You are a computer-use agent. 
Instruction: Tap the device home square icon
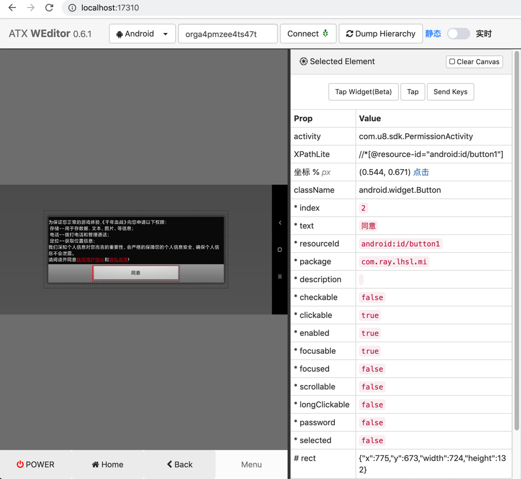click(x=280, y=249)
